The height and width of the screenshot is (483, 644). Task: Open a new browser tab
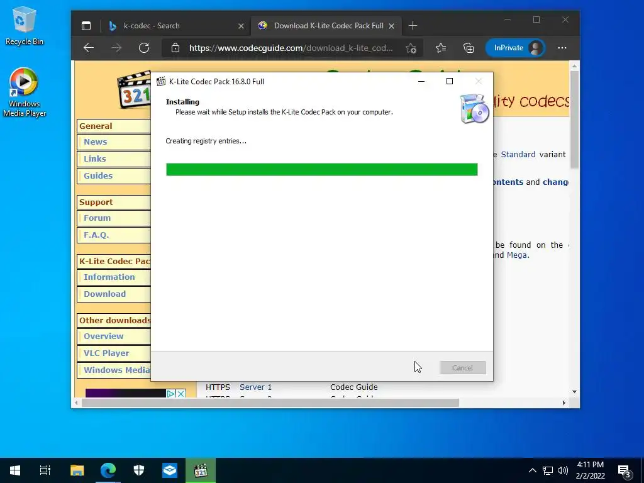(413, 26)
